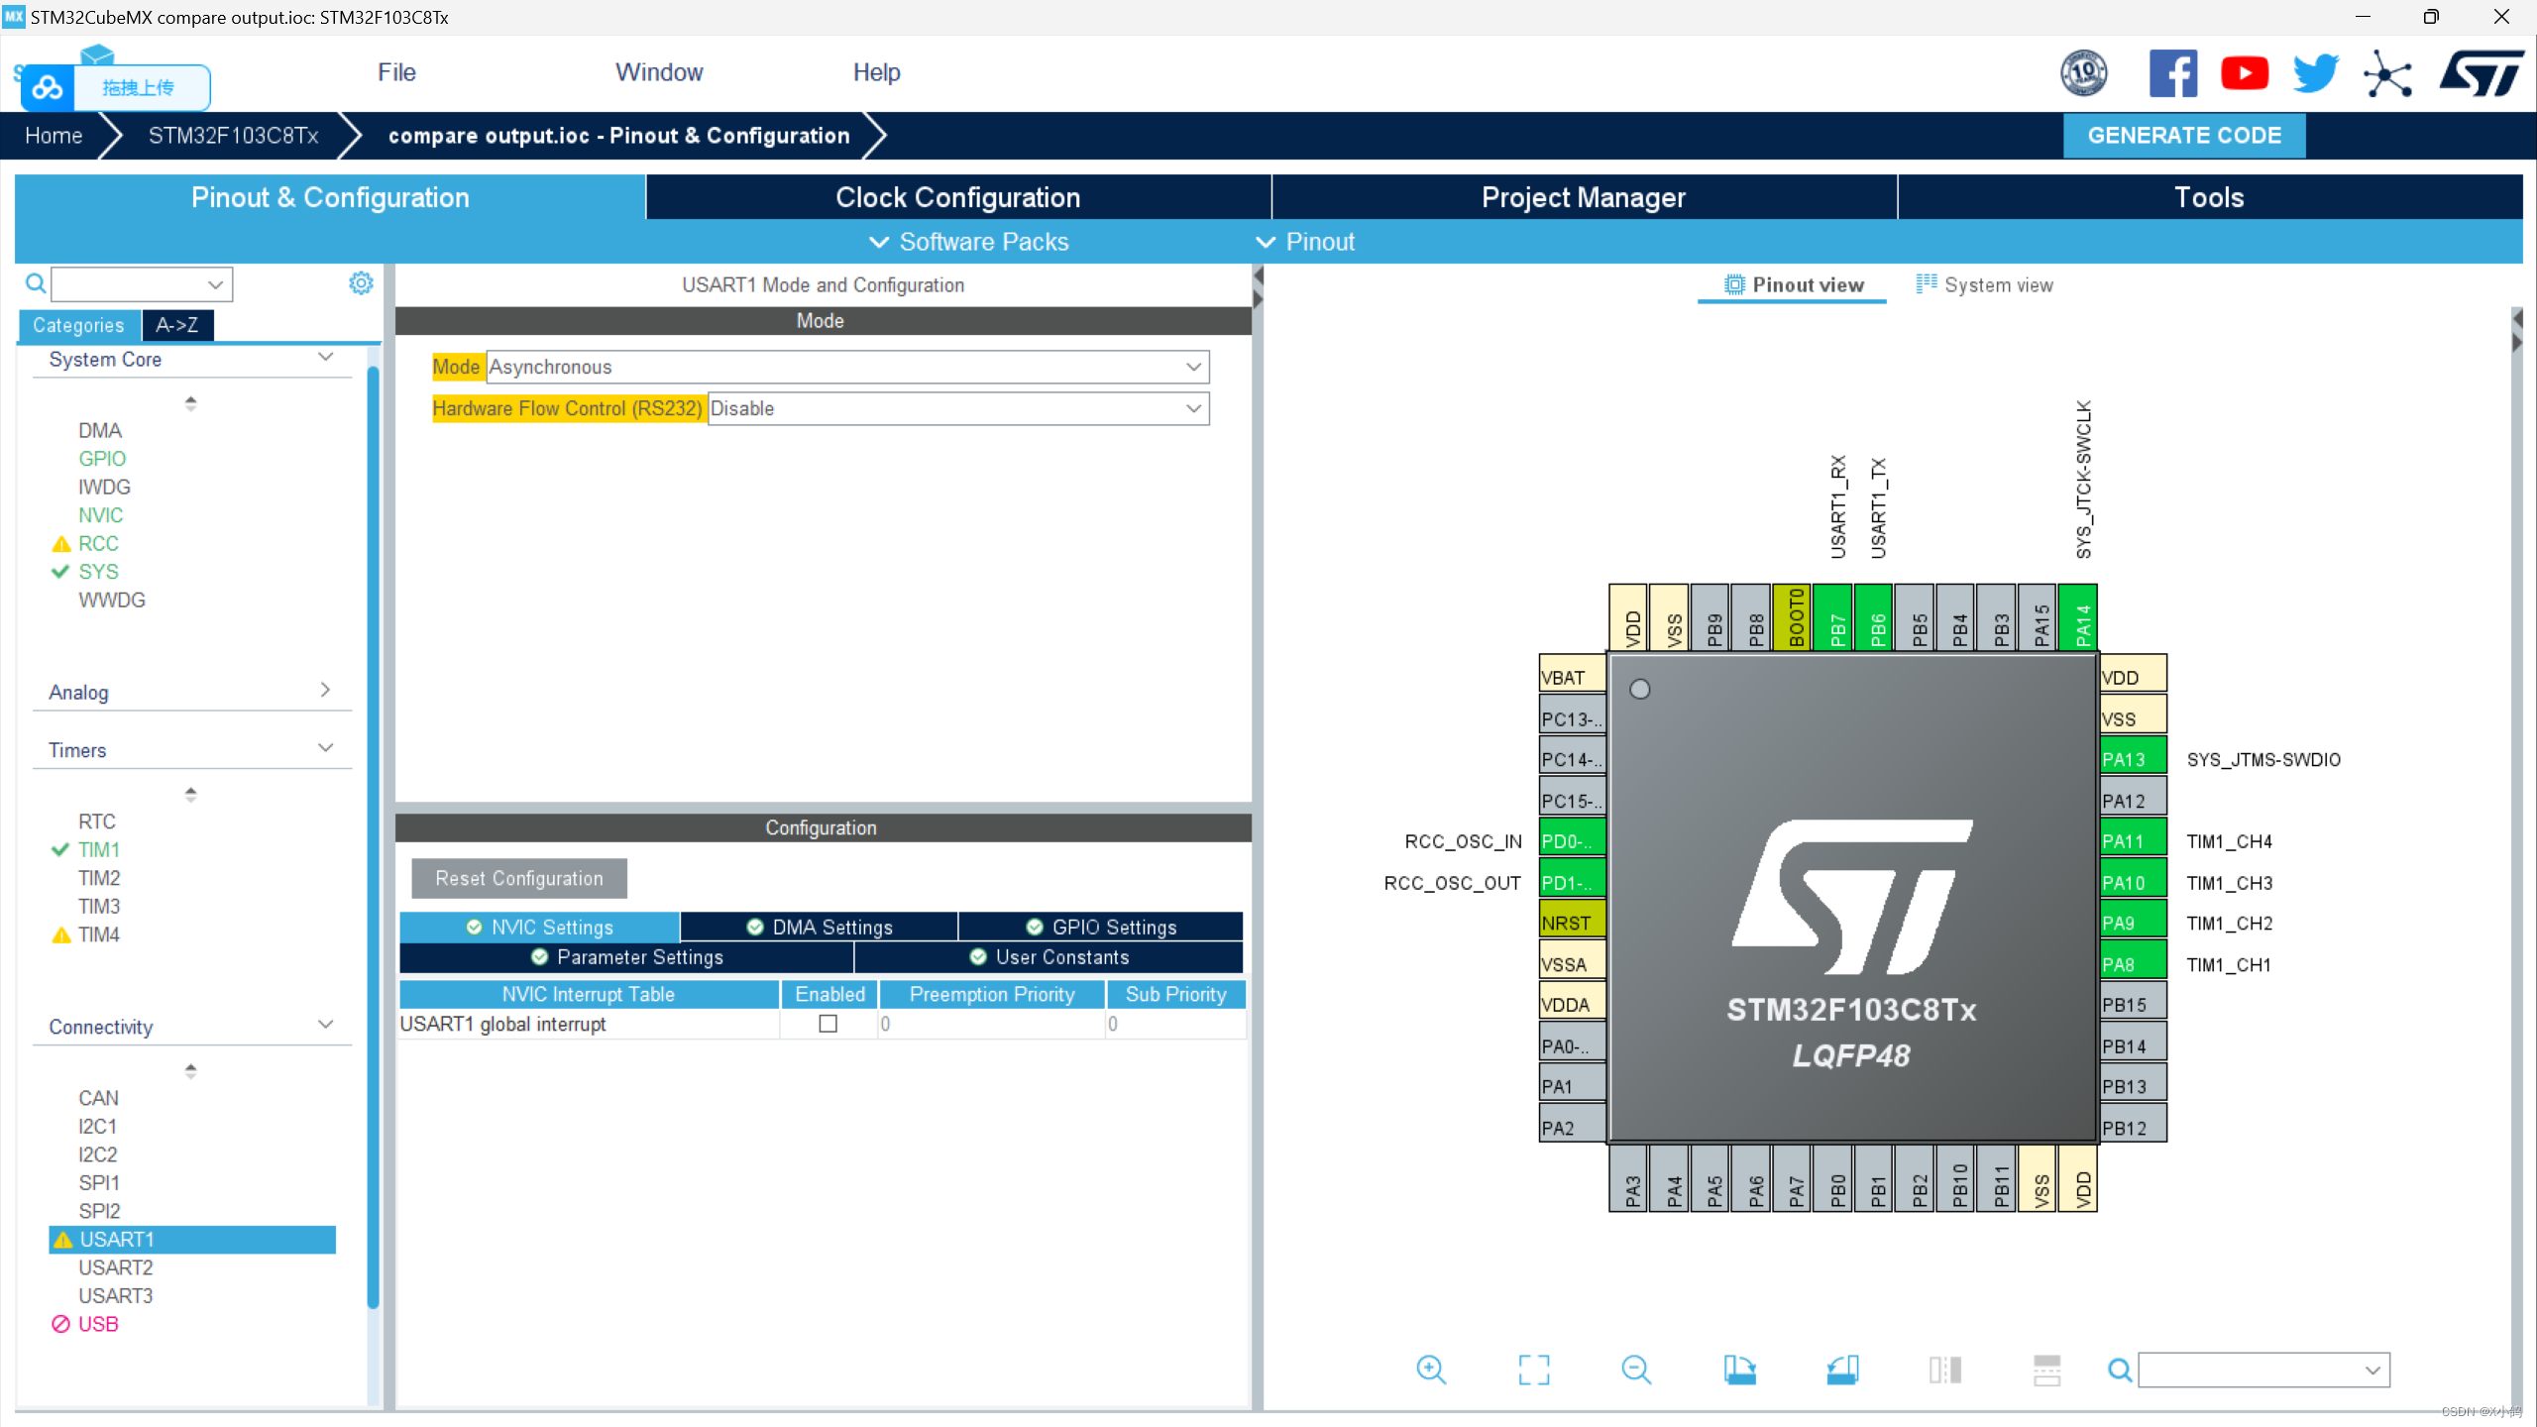Switch to System view
Screen dimensions: 2537x1427
coord(1984,284)
